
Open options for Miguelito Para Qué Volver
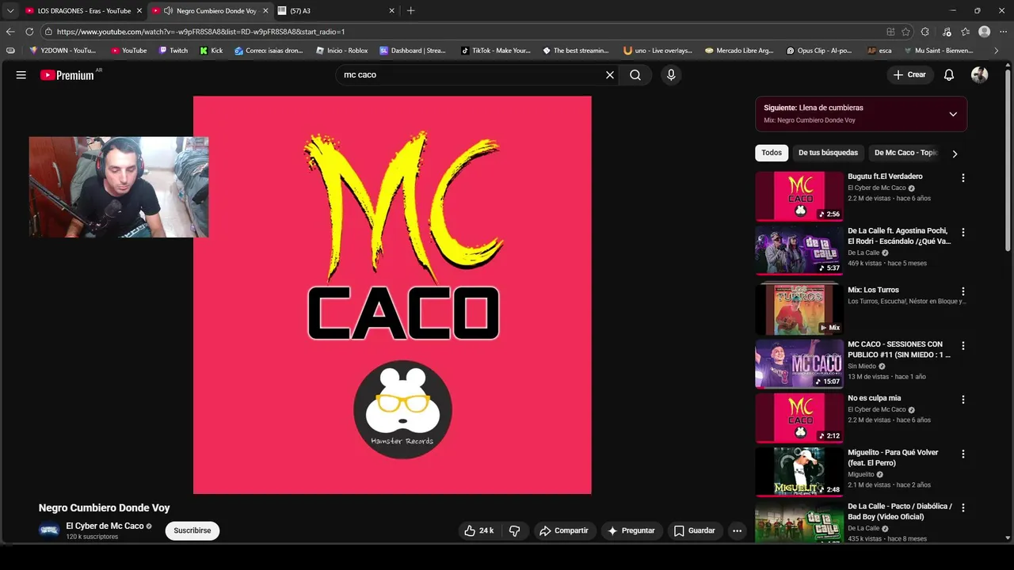tap(963, 454)
